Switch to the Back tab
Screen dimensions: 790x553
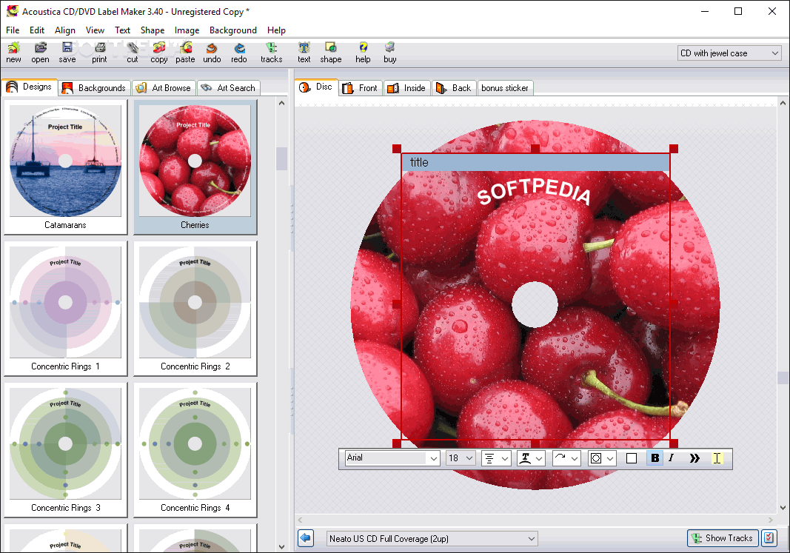pyautogui.click(x=453, y=87)
